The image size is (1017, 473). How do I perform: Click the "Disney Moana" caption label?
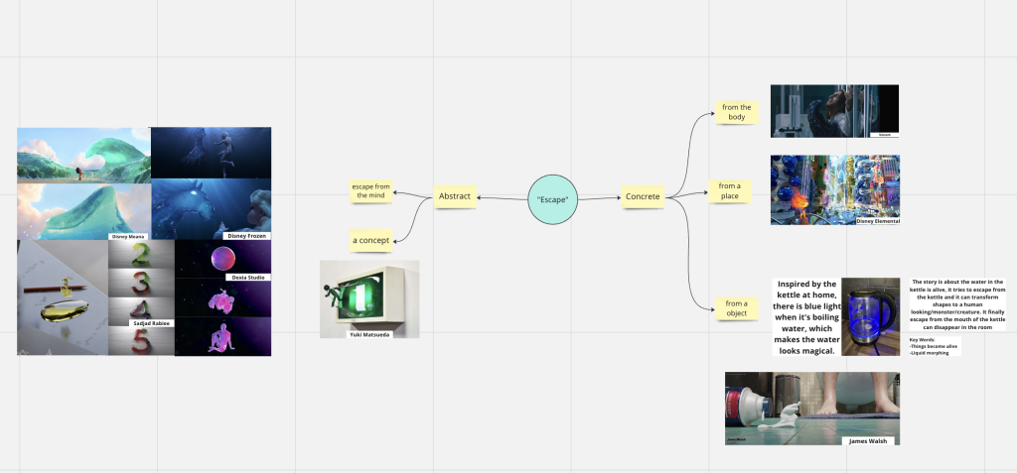(128, 236)
